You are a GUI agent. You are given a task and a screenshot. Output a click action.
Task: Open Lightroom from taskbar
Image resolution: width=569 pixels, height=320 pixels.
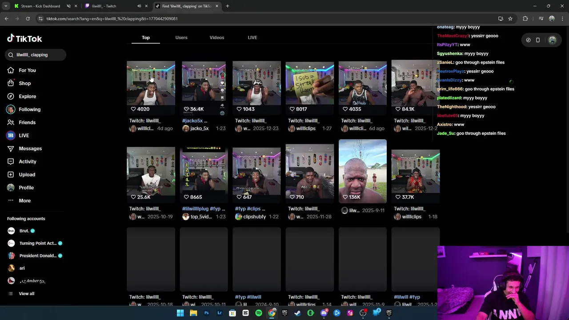pyautogui.click(x=219, y=313)
